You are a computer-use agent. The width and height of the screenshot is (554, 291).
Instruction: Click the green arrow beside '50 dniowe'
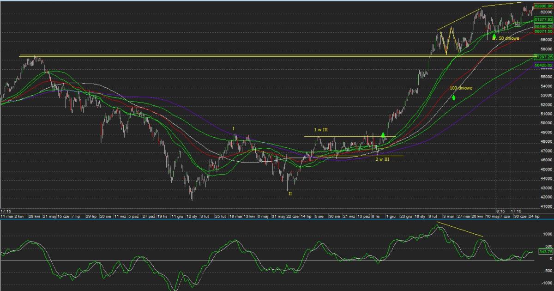494,36
